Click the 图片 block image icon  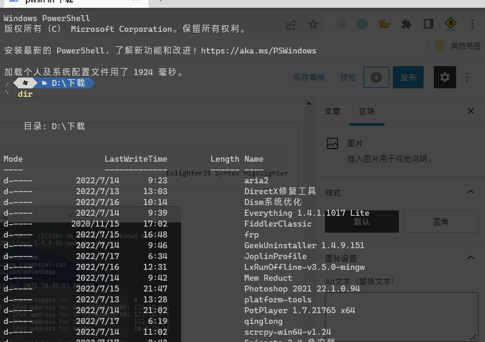click(x=333, y=143)
